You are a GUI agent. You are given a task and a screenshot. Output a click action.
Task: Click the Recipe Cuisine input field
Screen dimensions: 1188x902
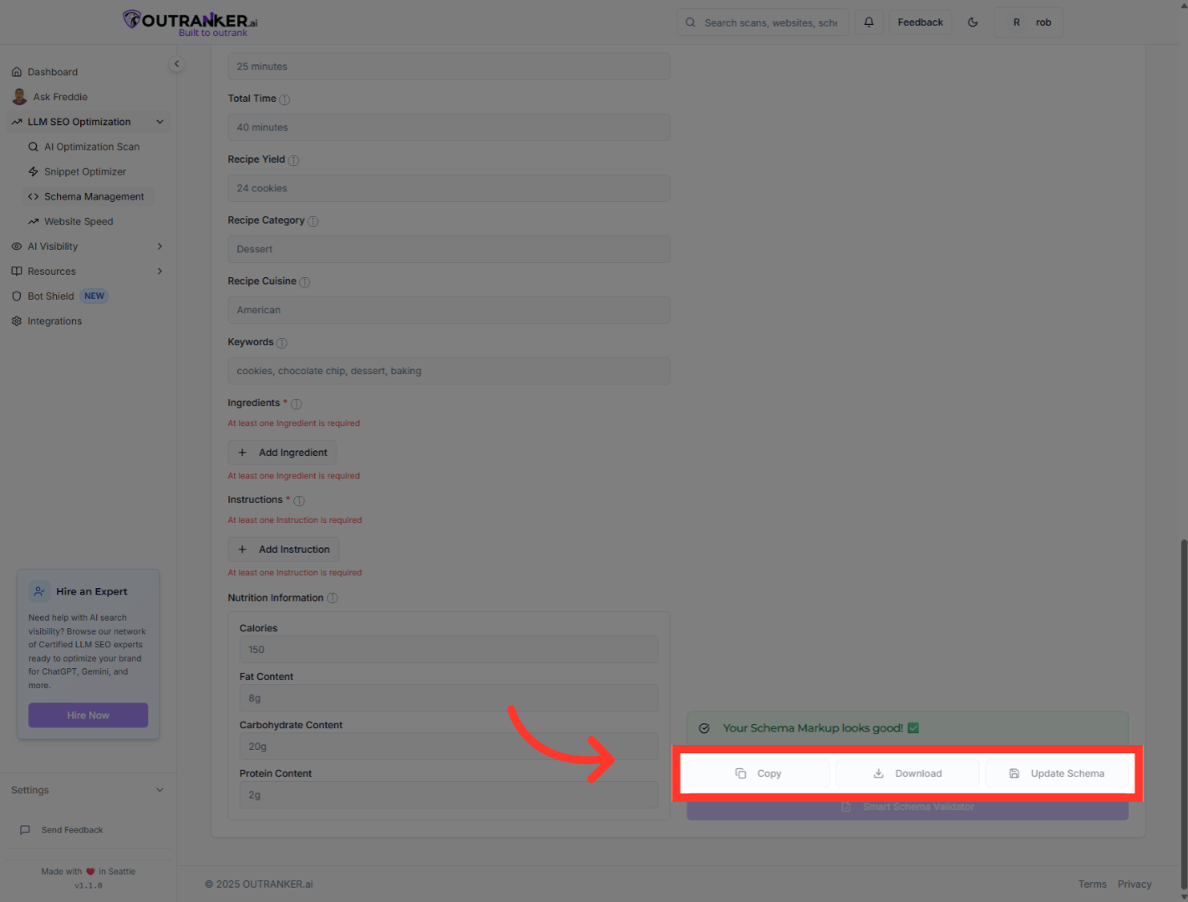click(449, 310)
